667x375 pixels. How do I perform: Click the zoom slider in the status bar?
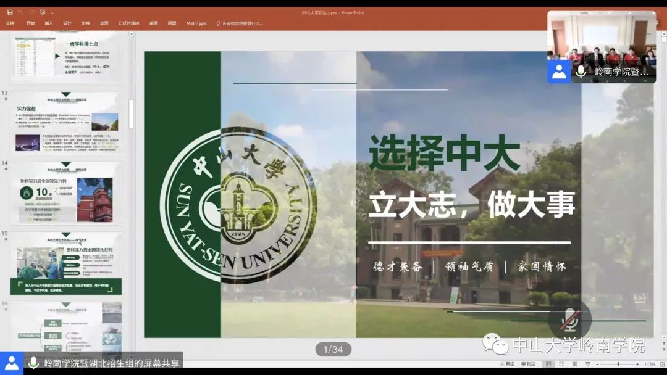[x=618, y=365]
